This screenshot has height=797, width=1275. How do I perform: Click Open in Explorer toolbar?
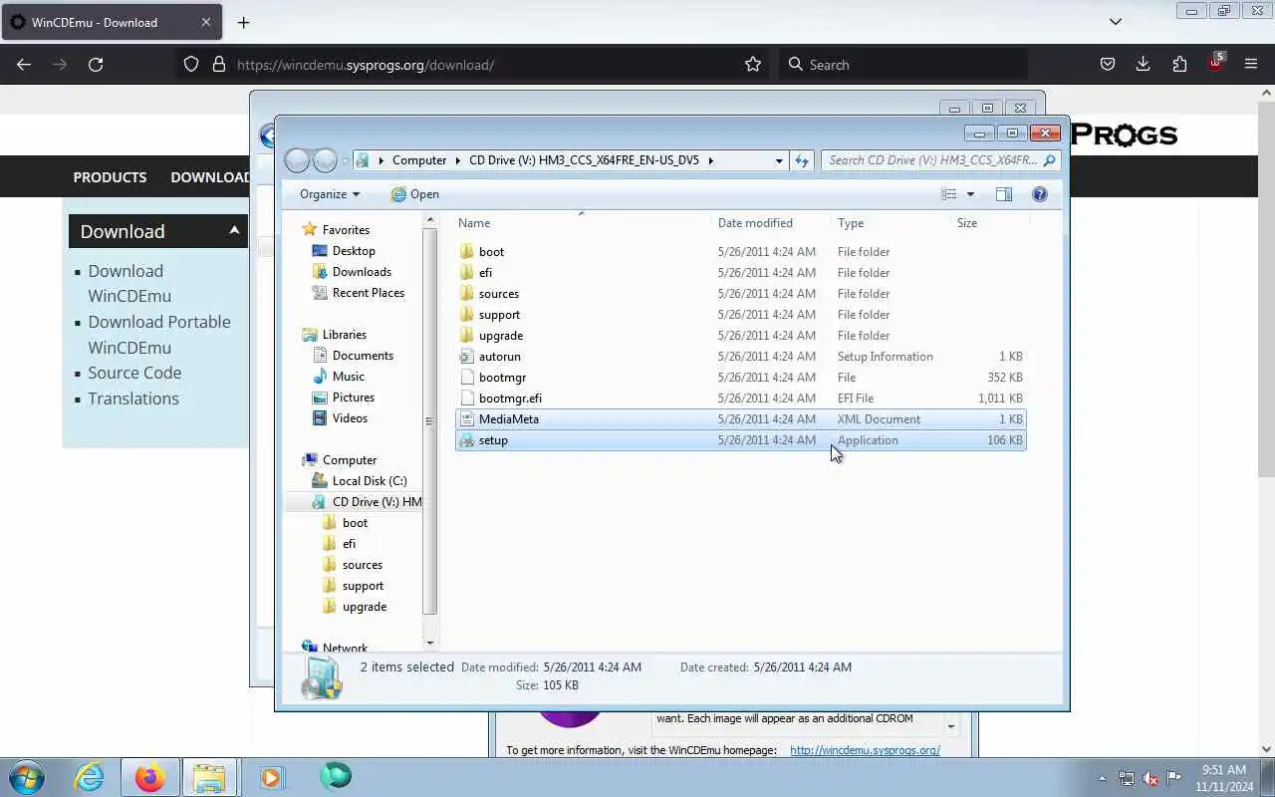[414, 194]
